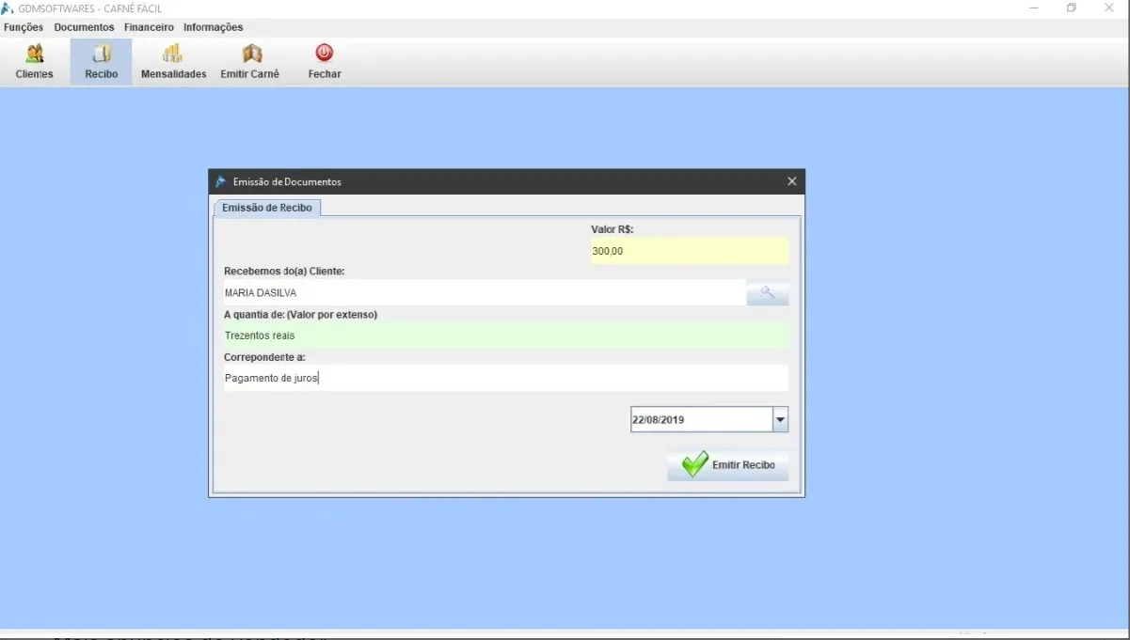The image size is (1130, 640).
Task: Open the Informações menu
Action: click(213, 27)
